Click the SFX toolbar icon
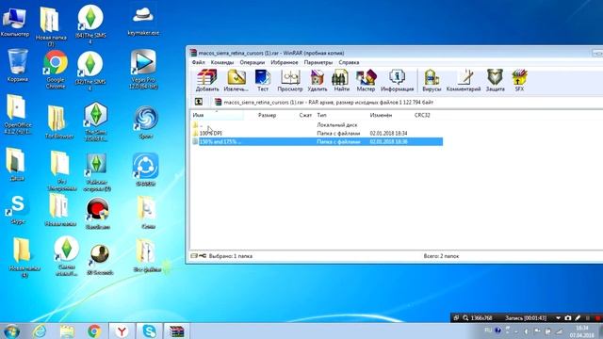The image size is (603, 339). click(519, 80)
